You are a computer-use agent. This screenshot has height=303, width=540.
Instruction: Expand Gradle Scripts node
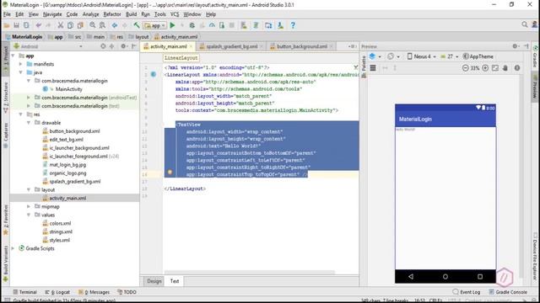(x=13, y=248)
